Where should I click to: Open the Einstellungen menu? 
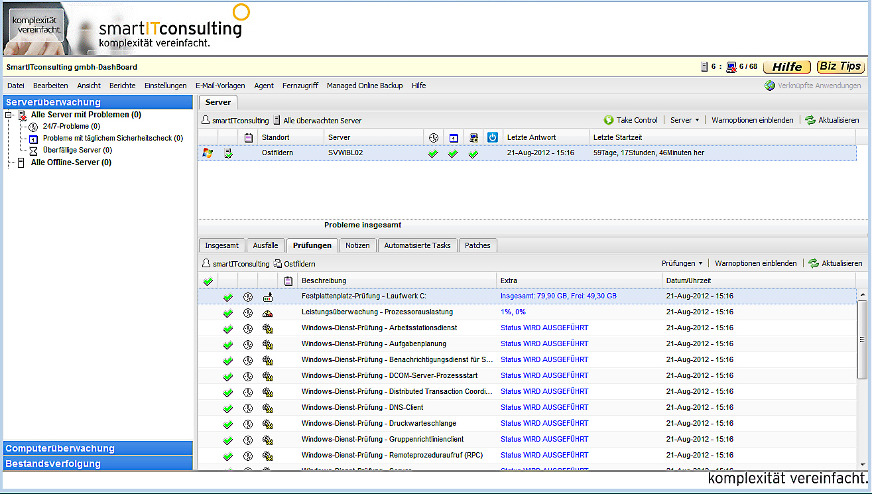(x=166, y=86)
